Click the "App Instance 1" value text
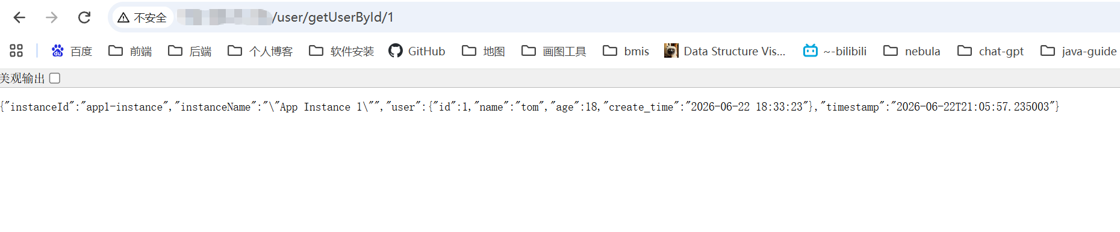 [x=324, y=107]
